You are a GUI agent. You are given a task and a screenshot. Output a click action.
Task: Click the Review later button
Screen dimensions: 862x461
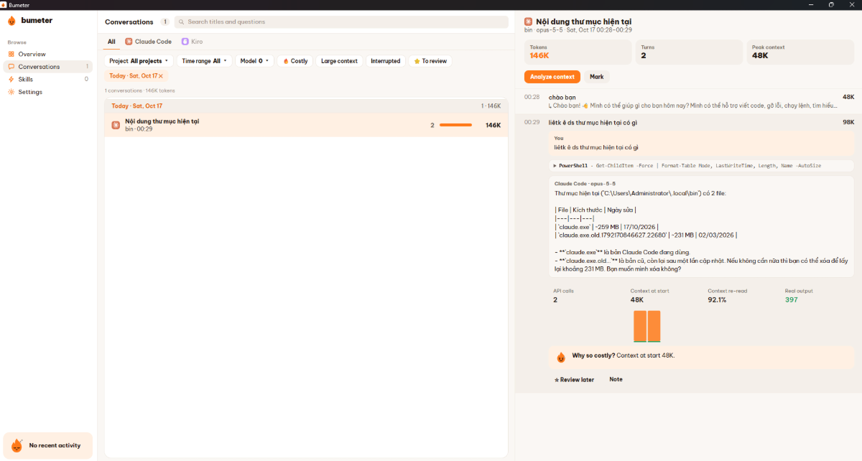tap(575, 380)
